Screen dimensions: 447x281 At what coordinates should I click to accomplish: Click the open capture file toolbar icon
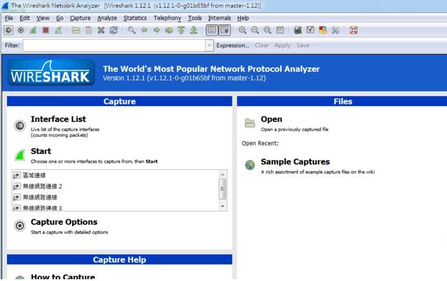point(76,30)
